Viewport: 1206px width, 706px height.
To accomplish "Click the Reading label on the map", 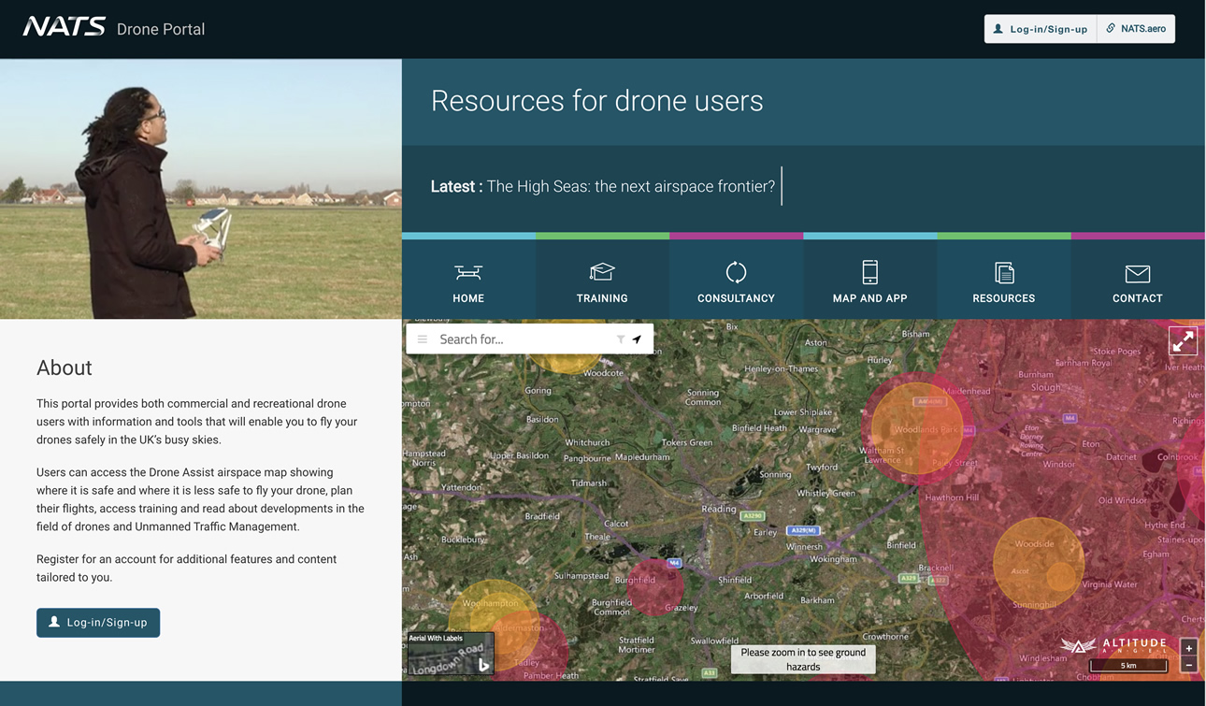I will coord(719,509).
